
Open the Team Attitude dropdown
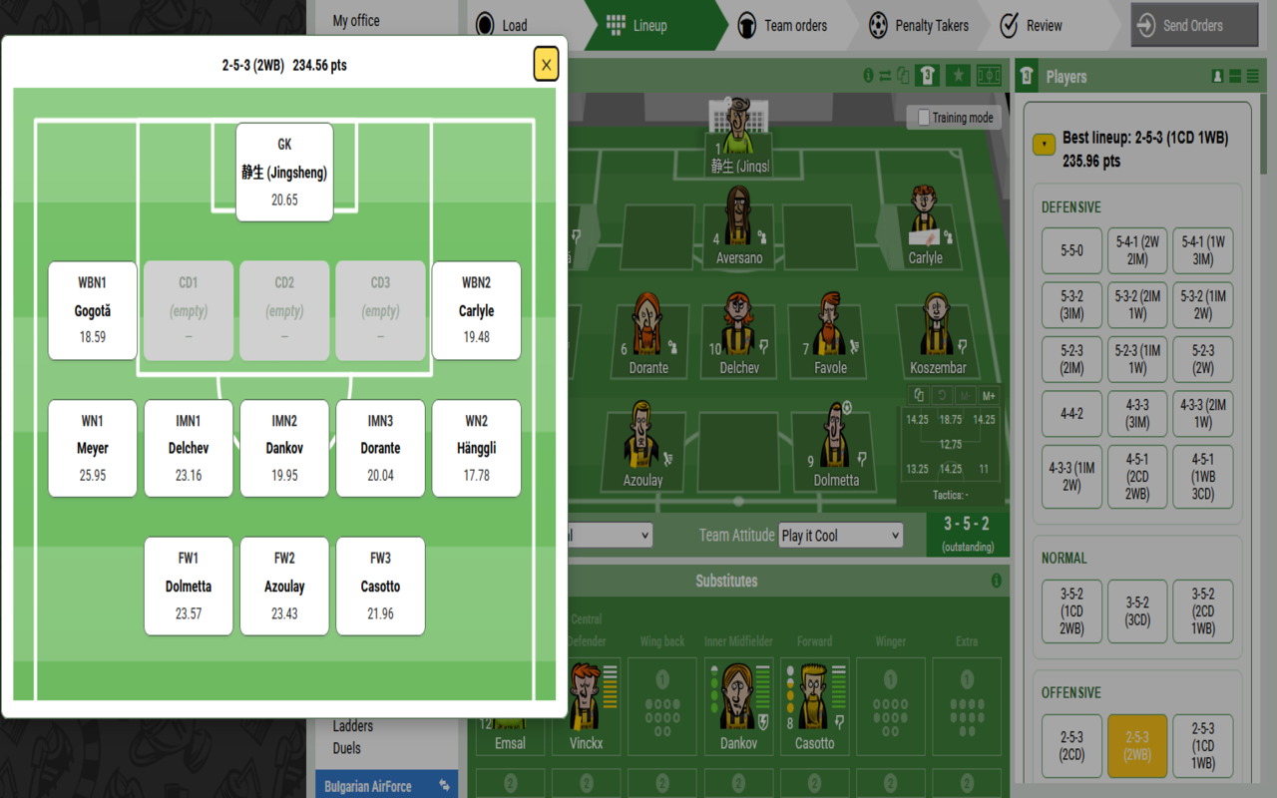tap(840, 536)
